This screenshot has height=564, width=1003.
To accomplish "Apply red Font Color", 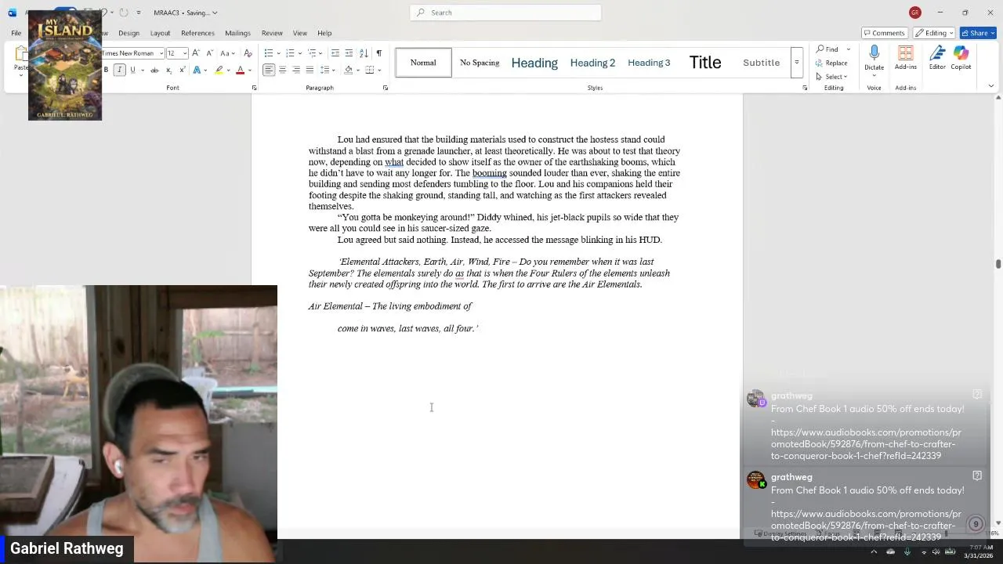I will point(241,70).
